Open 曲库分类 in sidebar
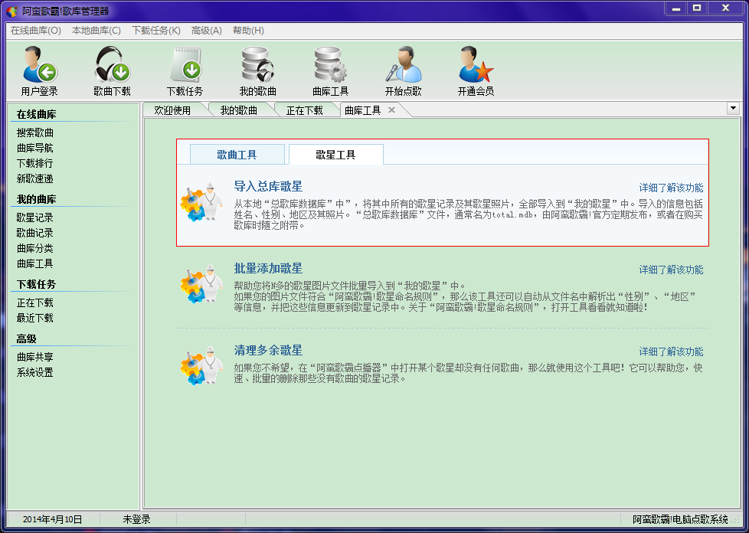Screen dimensions: 749x533 click(35, 248)
